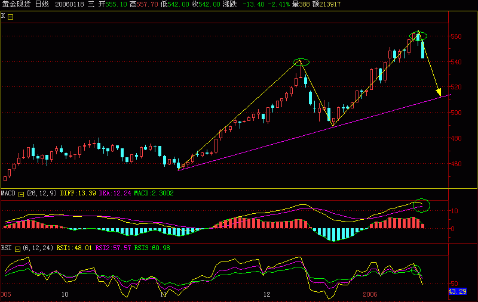Image resolution: width=478 pixels, height=302 pixels.
Task: Click the open price 555.10
Action: (116, 4)
